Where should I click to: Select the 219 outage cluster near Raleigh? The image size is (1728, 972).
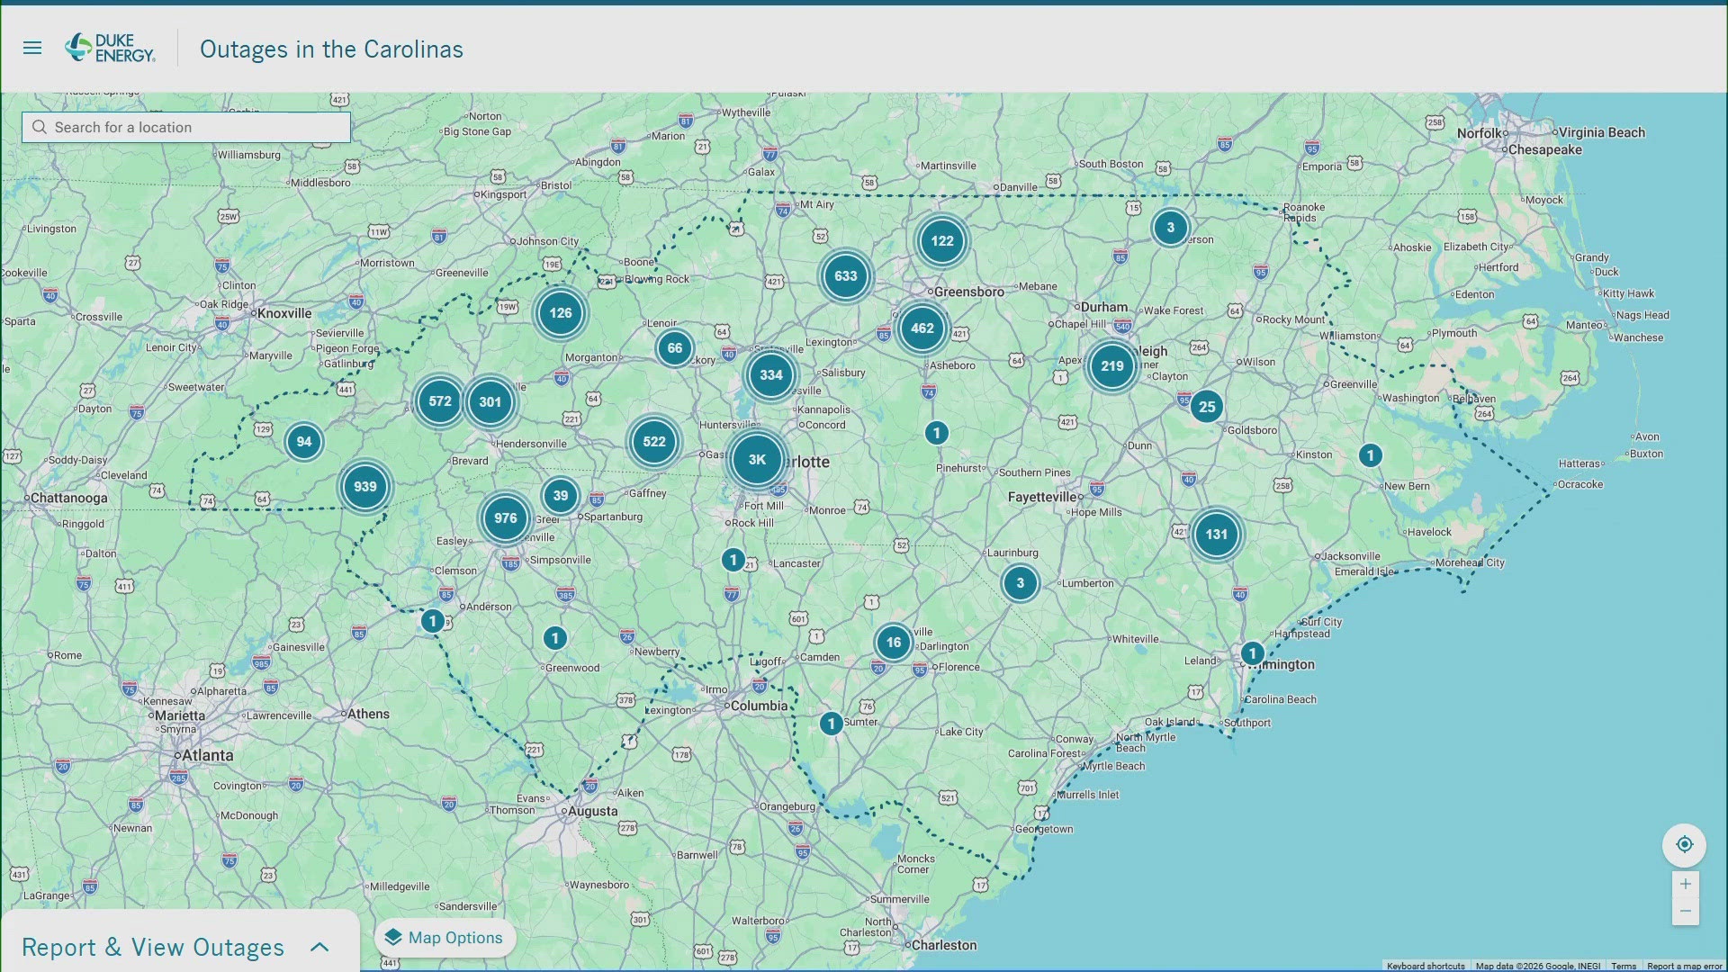[x=1111, y=365]
